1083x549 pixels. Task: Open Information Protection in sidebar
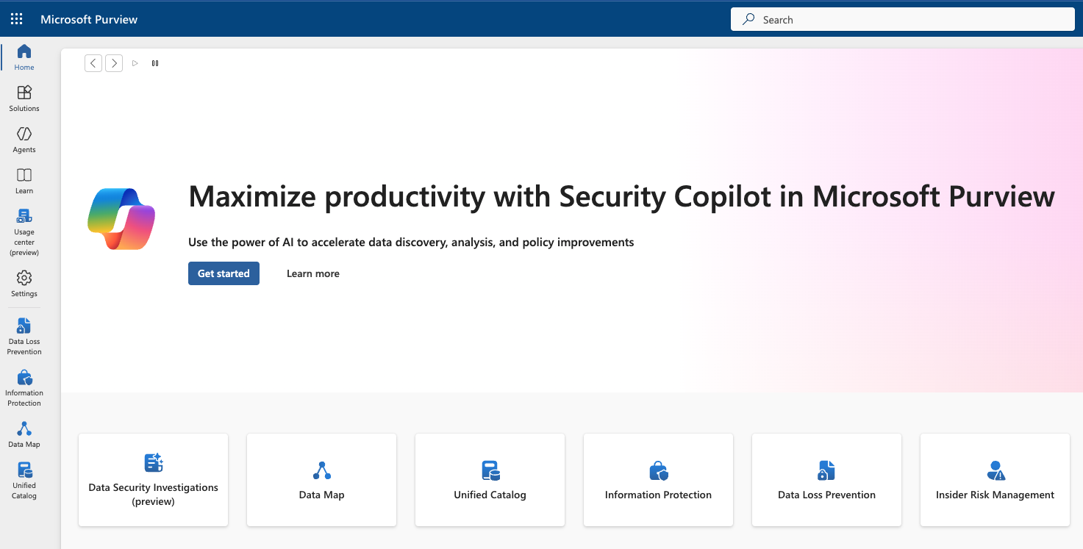24,387
